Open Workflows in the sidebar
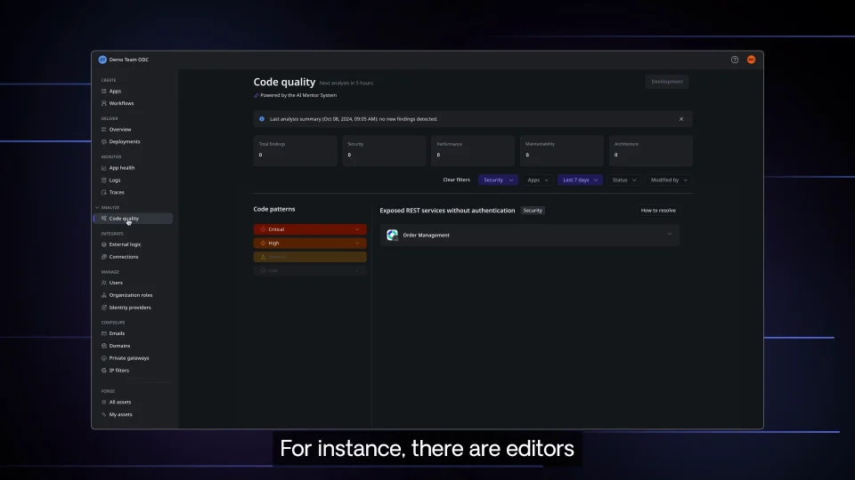The image size is (855, 480). coord(121,103)
